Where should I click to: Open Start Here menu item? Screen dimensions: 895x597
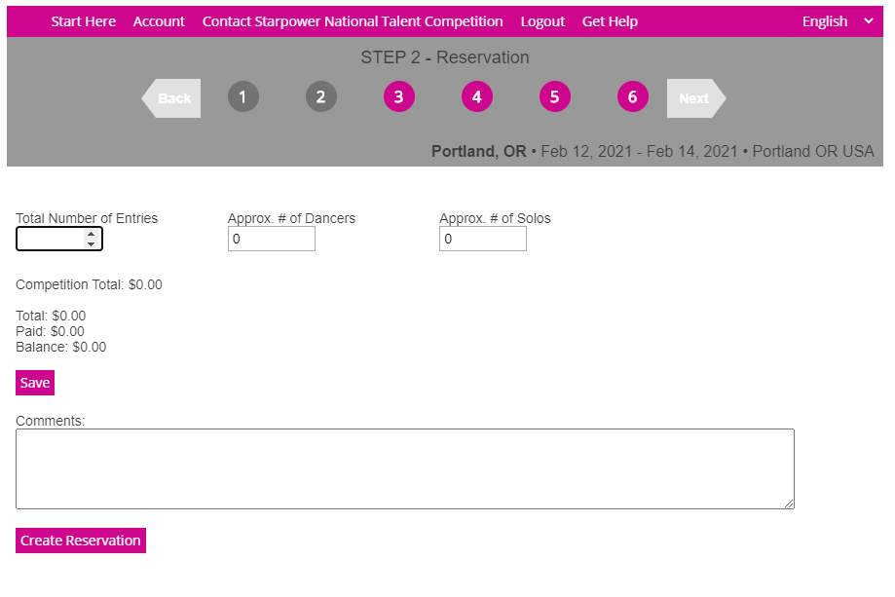click(83, 21)
